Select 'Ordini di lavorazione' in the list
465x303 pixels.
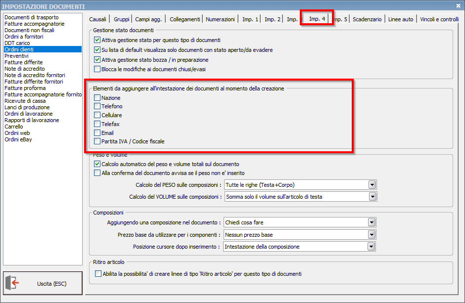43,114
